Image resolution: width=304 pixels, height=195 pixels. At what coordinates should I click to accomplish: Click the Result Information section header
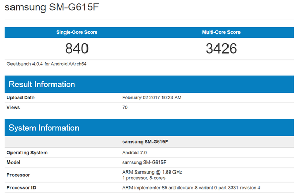point(149,84)
